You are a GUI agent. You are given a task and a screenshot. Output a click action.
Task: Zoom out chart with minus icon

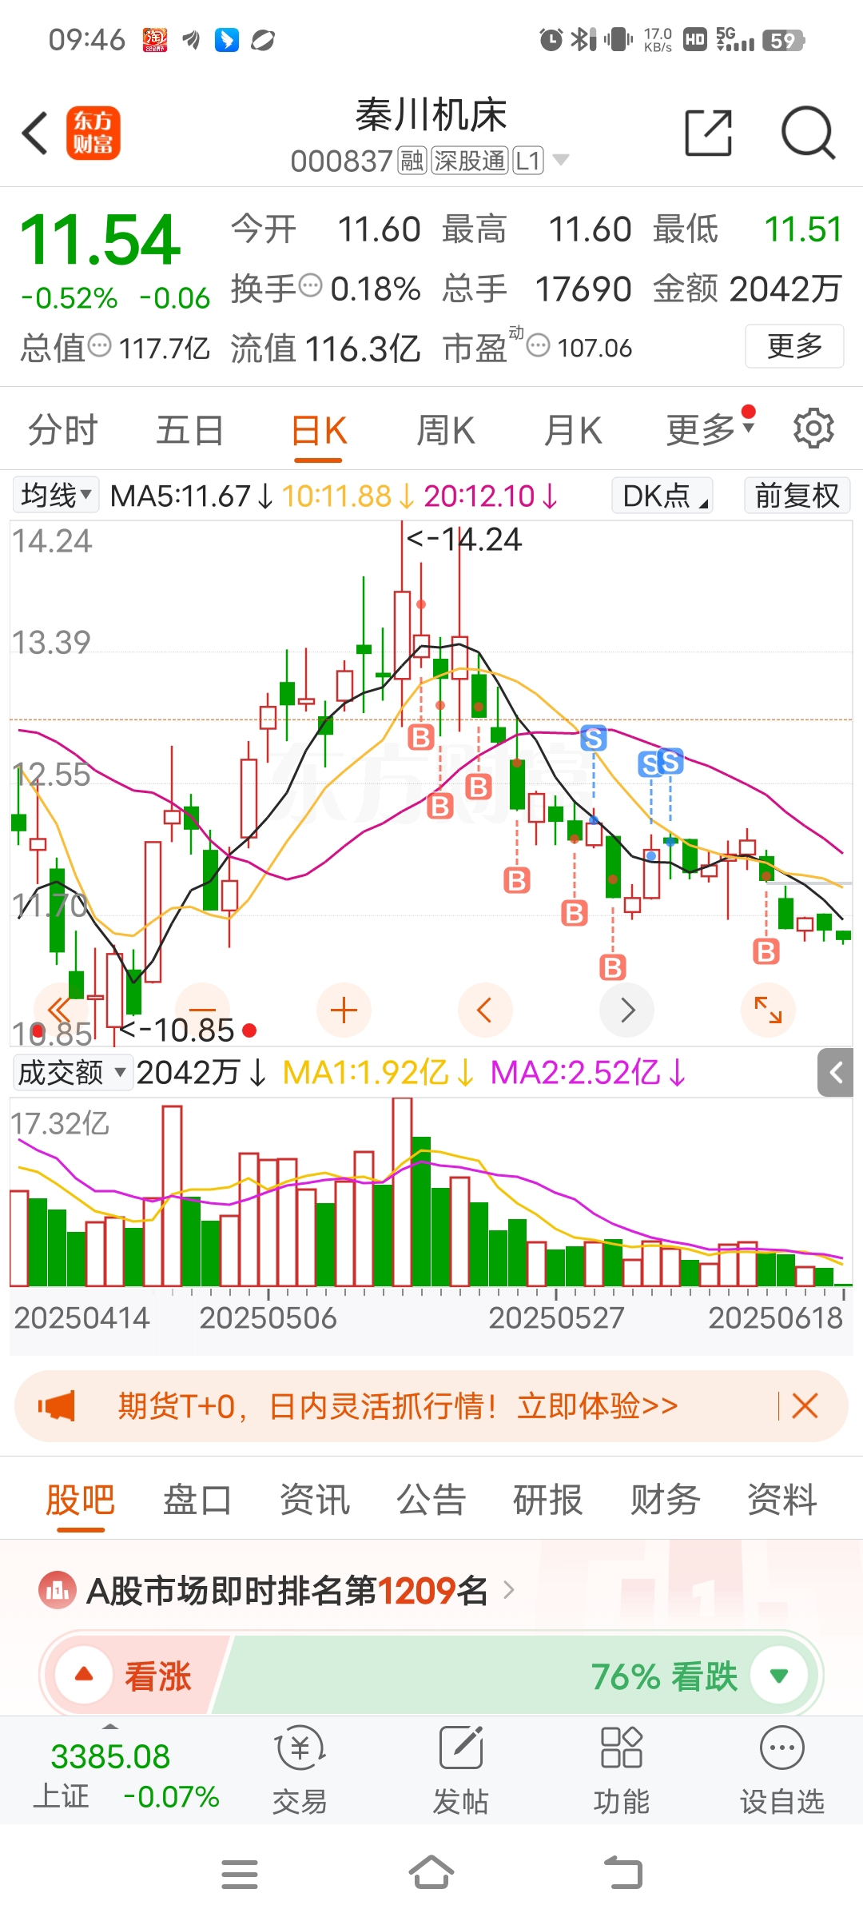[202, 1010]
